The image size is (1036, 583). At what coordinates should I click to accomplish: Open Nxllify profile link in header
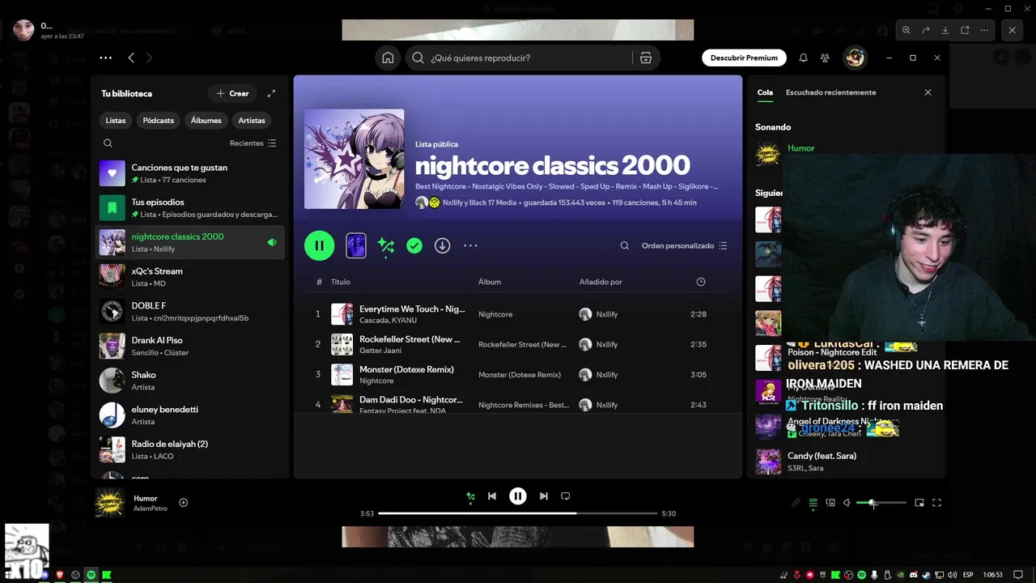point(454,202)
